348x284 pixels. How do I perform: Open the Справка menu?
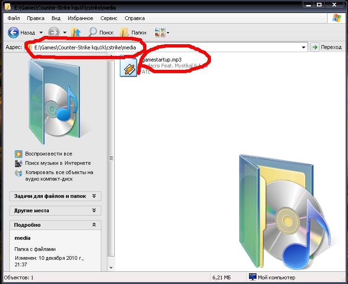(134, 18)
